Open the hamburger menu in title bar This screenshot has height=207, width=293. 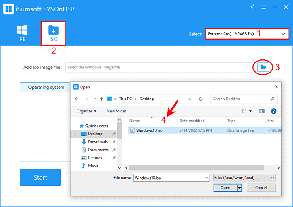point(263,7)
